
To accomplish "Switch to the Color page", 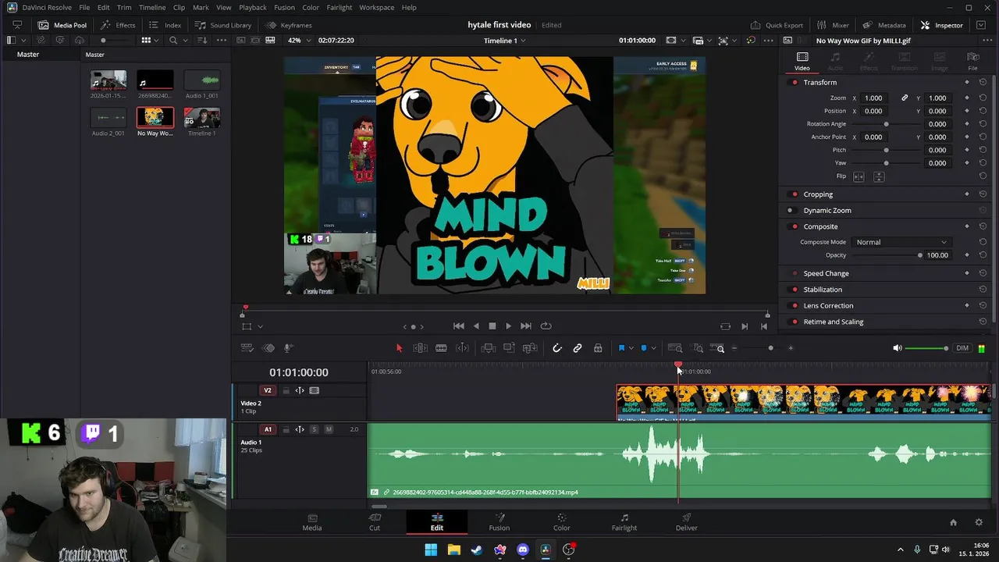I will tap(562, 522).
